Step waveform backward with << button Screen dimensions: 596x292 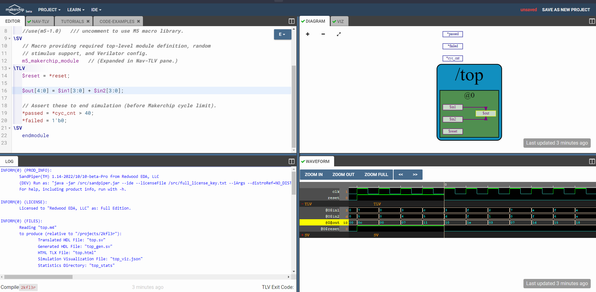[401, 174]
